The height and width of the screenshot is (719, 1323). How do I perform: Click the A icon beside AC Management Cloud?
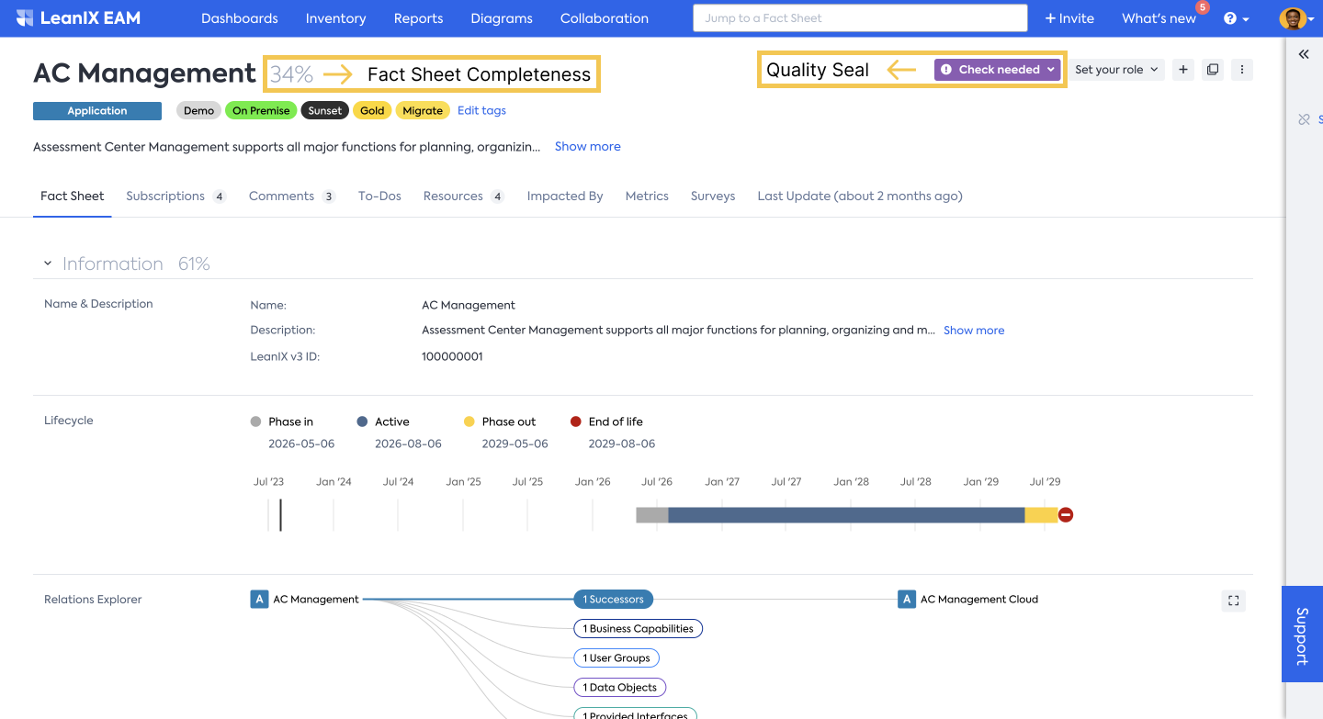[907, 599]
